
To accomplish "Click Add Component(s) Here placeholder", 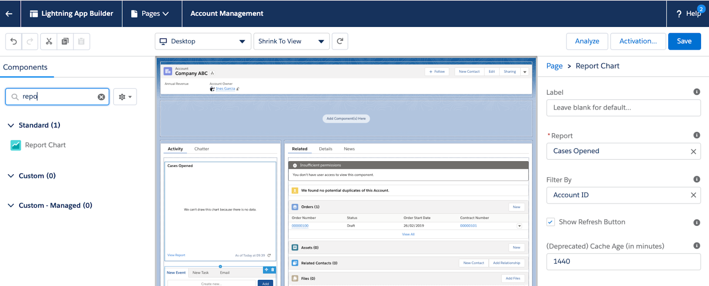I will (x=346, y=119).
